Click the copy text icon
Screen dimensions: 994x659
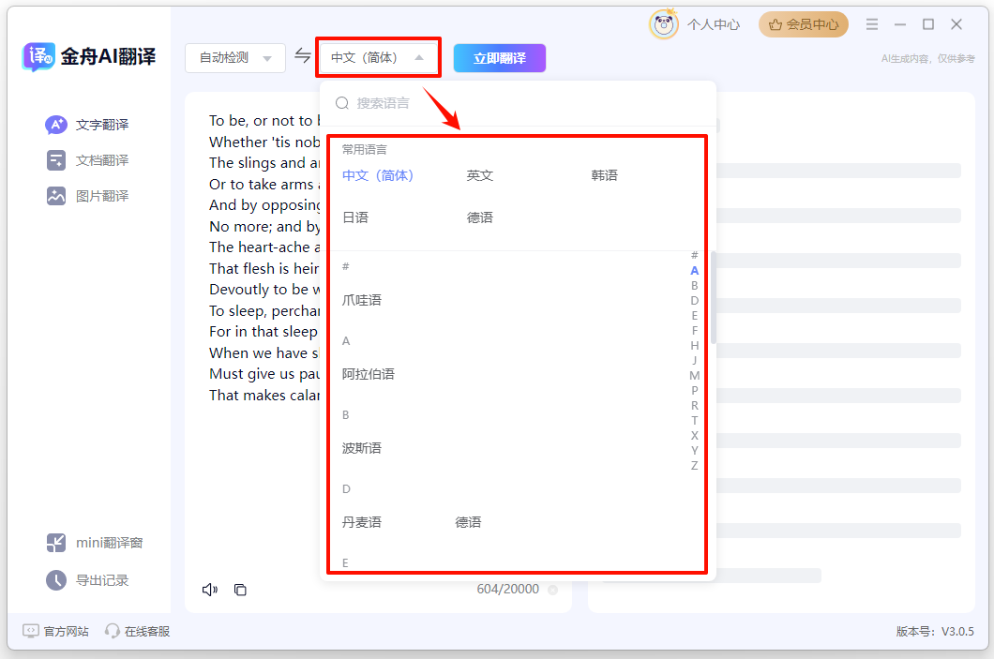[x=240, y=590]
